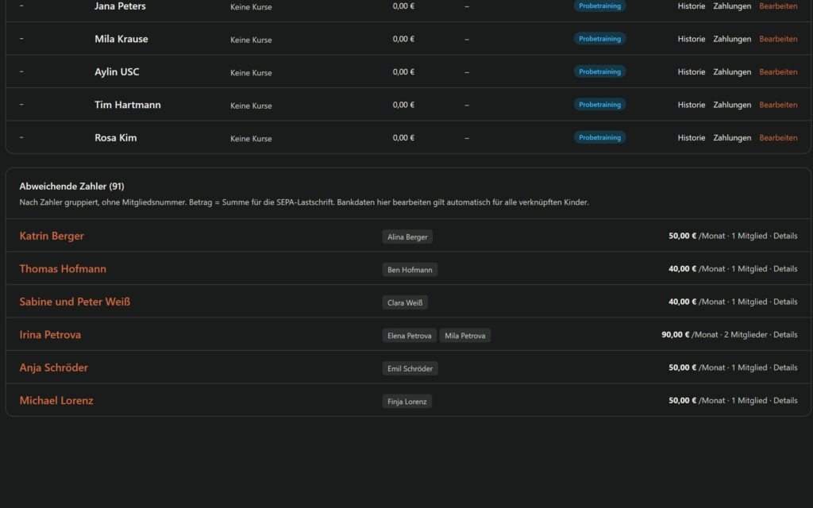Edit Rosa Kim via Bearbeiten
The width and height of the screenshot is (813, 508).
tap(778, 138)
